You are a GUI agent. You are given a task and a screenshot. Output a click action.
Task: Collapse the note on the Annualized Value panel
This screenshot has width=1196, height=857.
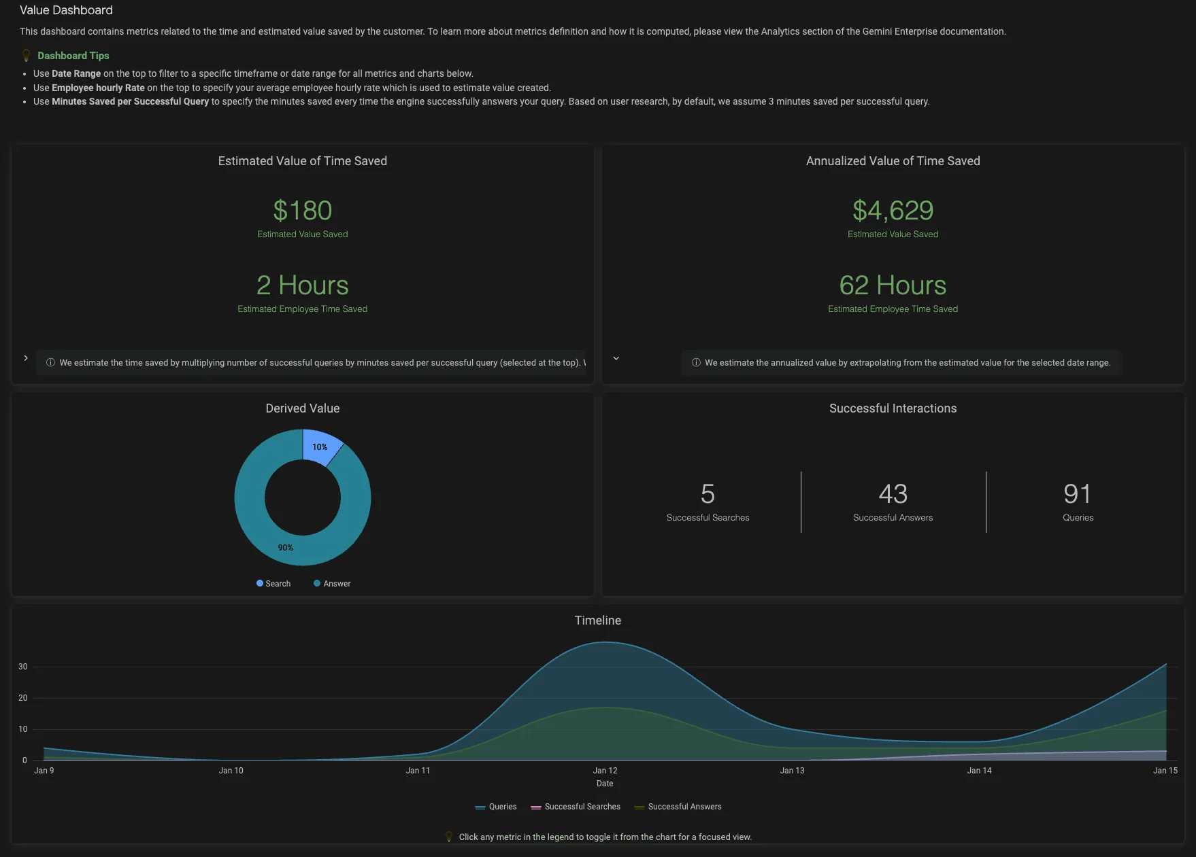pyautogui.click(x=616, y=357)
